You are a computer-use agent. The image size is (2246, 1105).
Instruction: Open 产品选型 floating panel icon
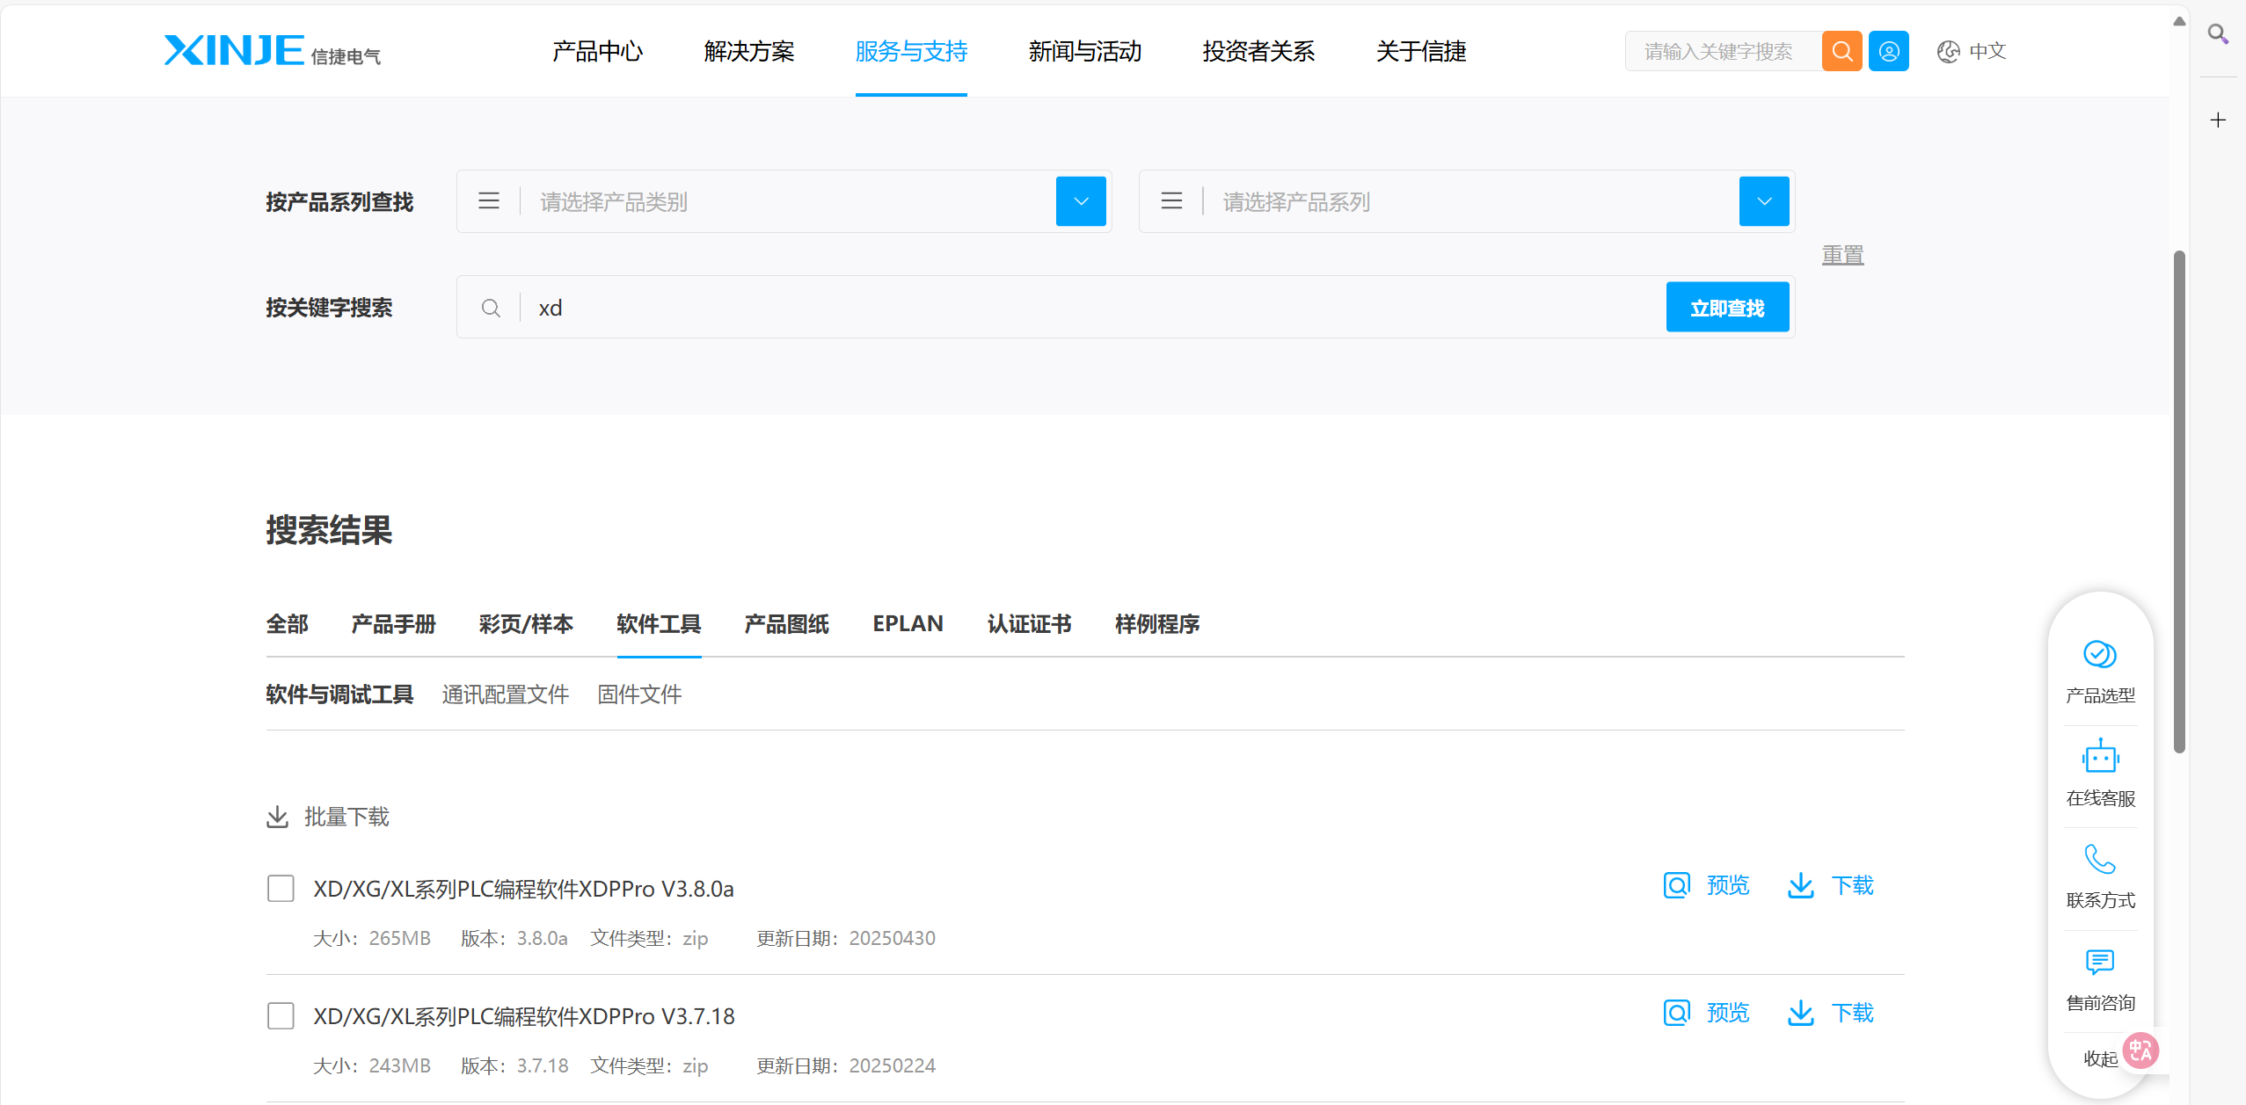coord(2100,654)
